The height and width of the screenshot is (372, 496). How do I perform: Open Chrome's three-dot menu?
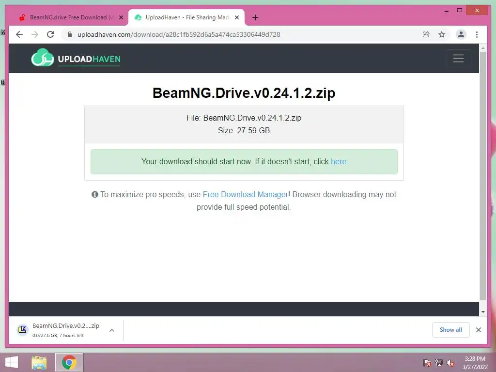click(x=477, y=34)
